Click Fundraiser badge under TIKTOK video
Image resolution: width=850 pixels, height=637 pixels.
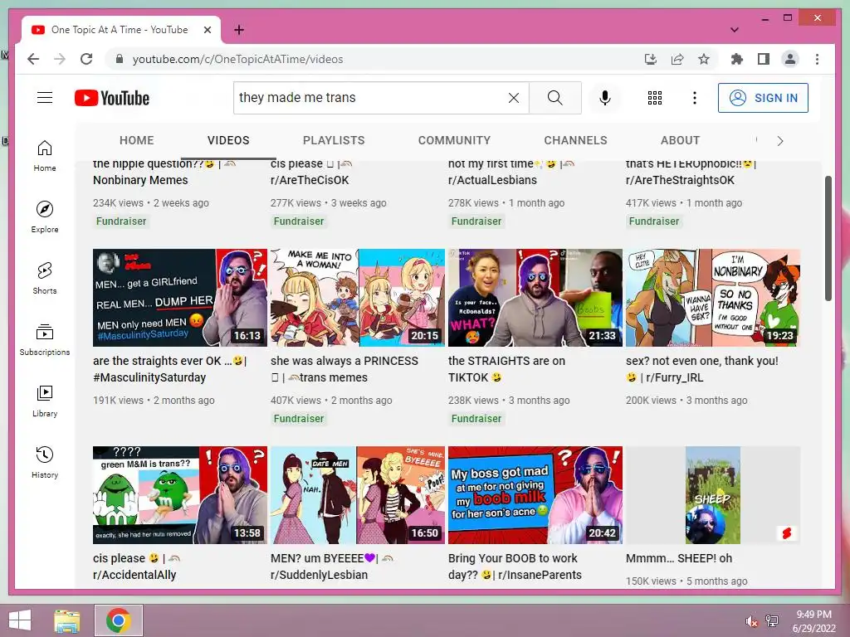click(476, 419)
